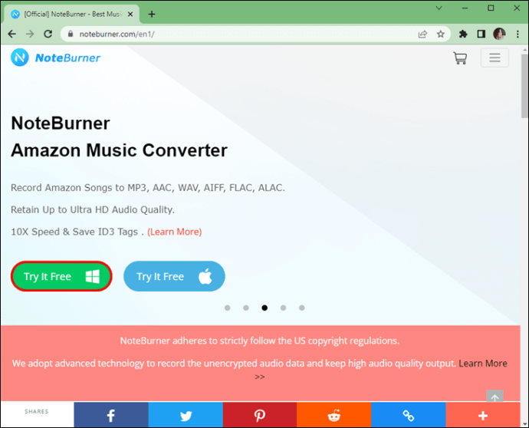Minimize the Chrome window

coord(465,8)
